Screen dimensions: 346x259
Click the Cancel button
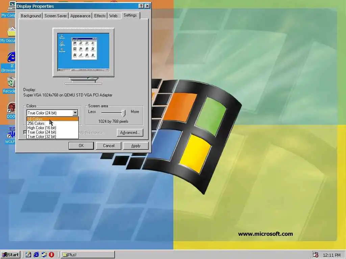tap(108, 146)
